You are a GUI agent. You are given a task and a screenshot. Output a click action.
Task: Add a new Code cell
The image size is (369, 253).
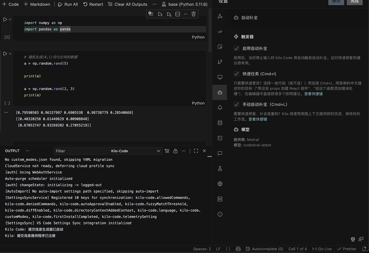pyautogui.click(x=10, y=4)
